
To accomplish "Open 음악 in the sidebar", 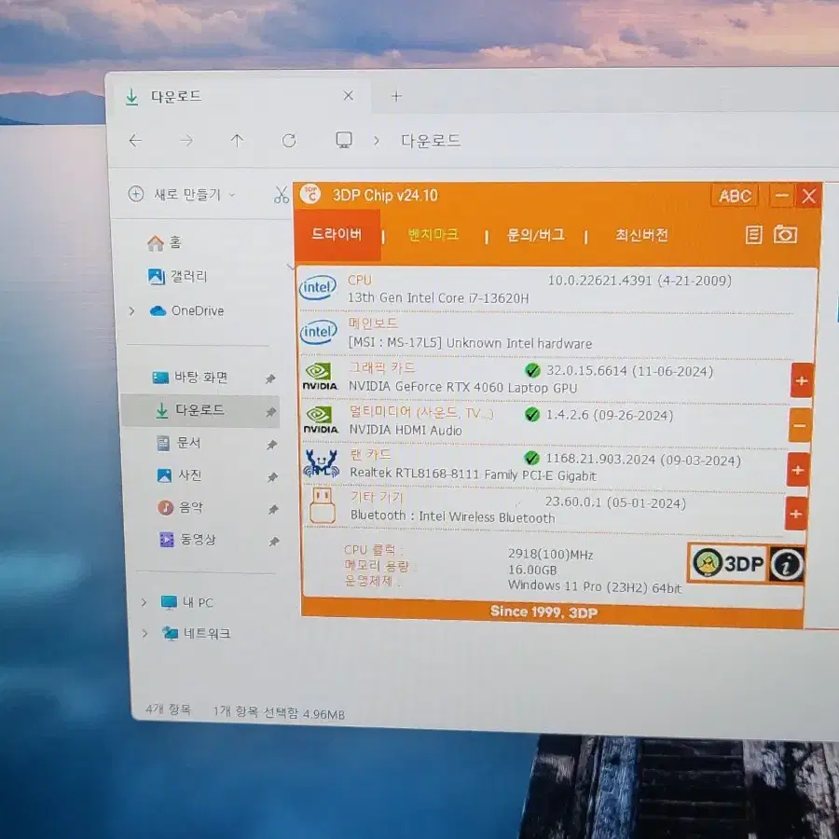I will pyautogui.click(x=180, y=507).
